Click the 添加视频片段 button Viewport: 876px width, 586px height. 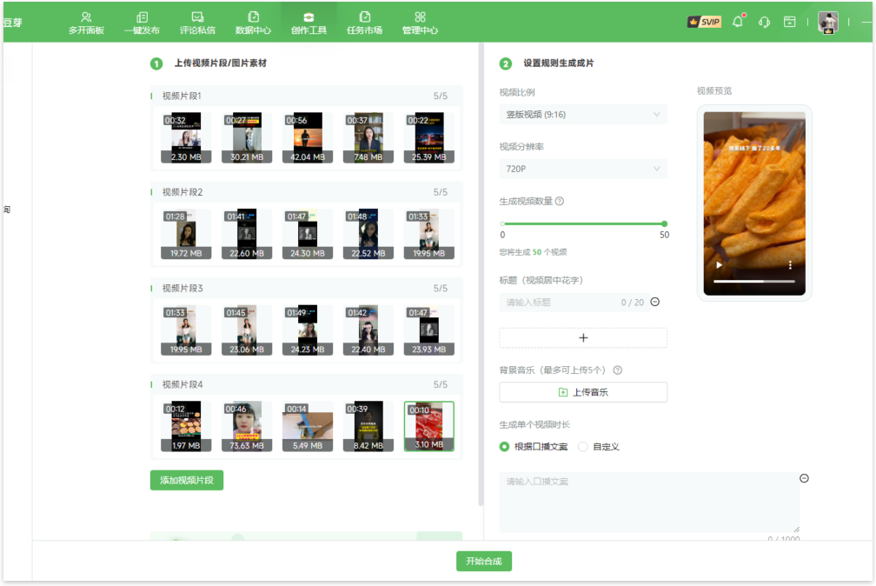coord(187,480)
